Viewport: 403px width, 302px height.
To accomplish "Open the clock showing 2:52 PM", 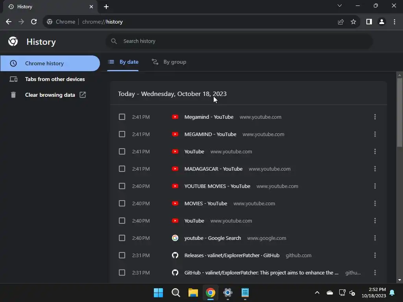I will [x=374, y=293].
